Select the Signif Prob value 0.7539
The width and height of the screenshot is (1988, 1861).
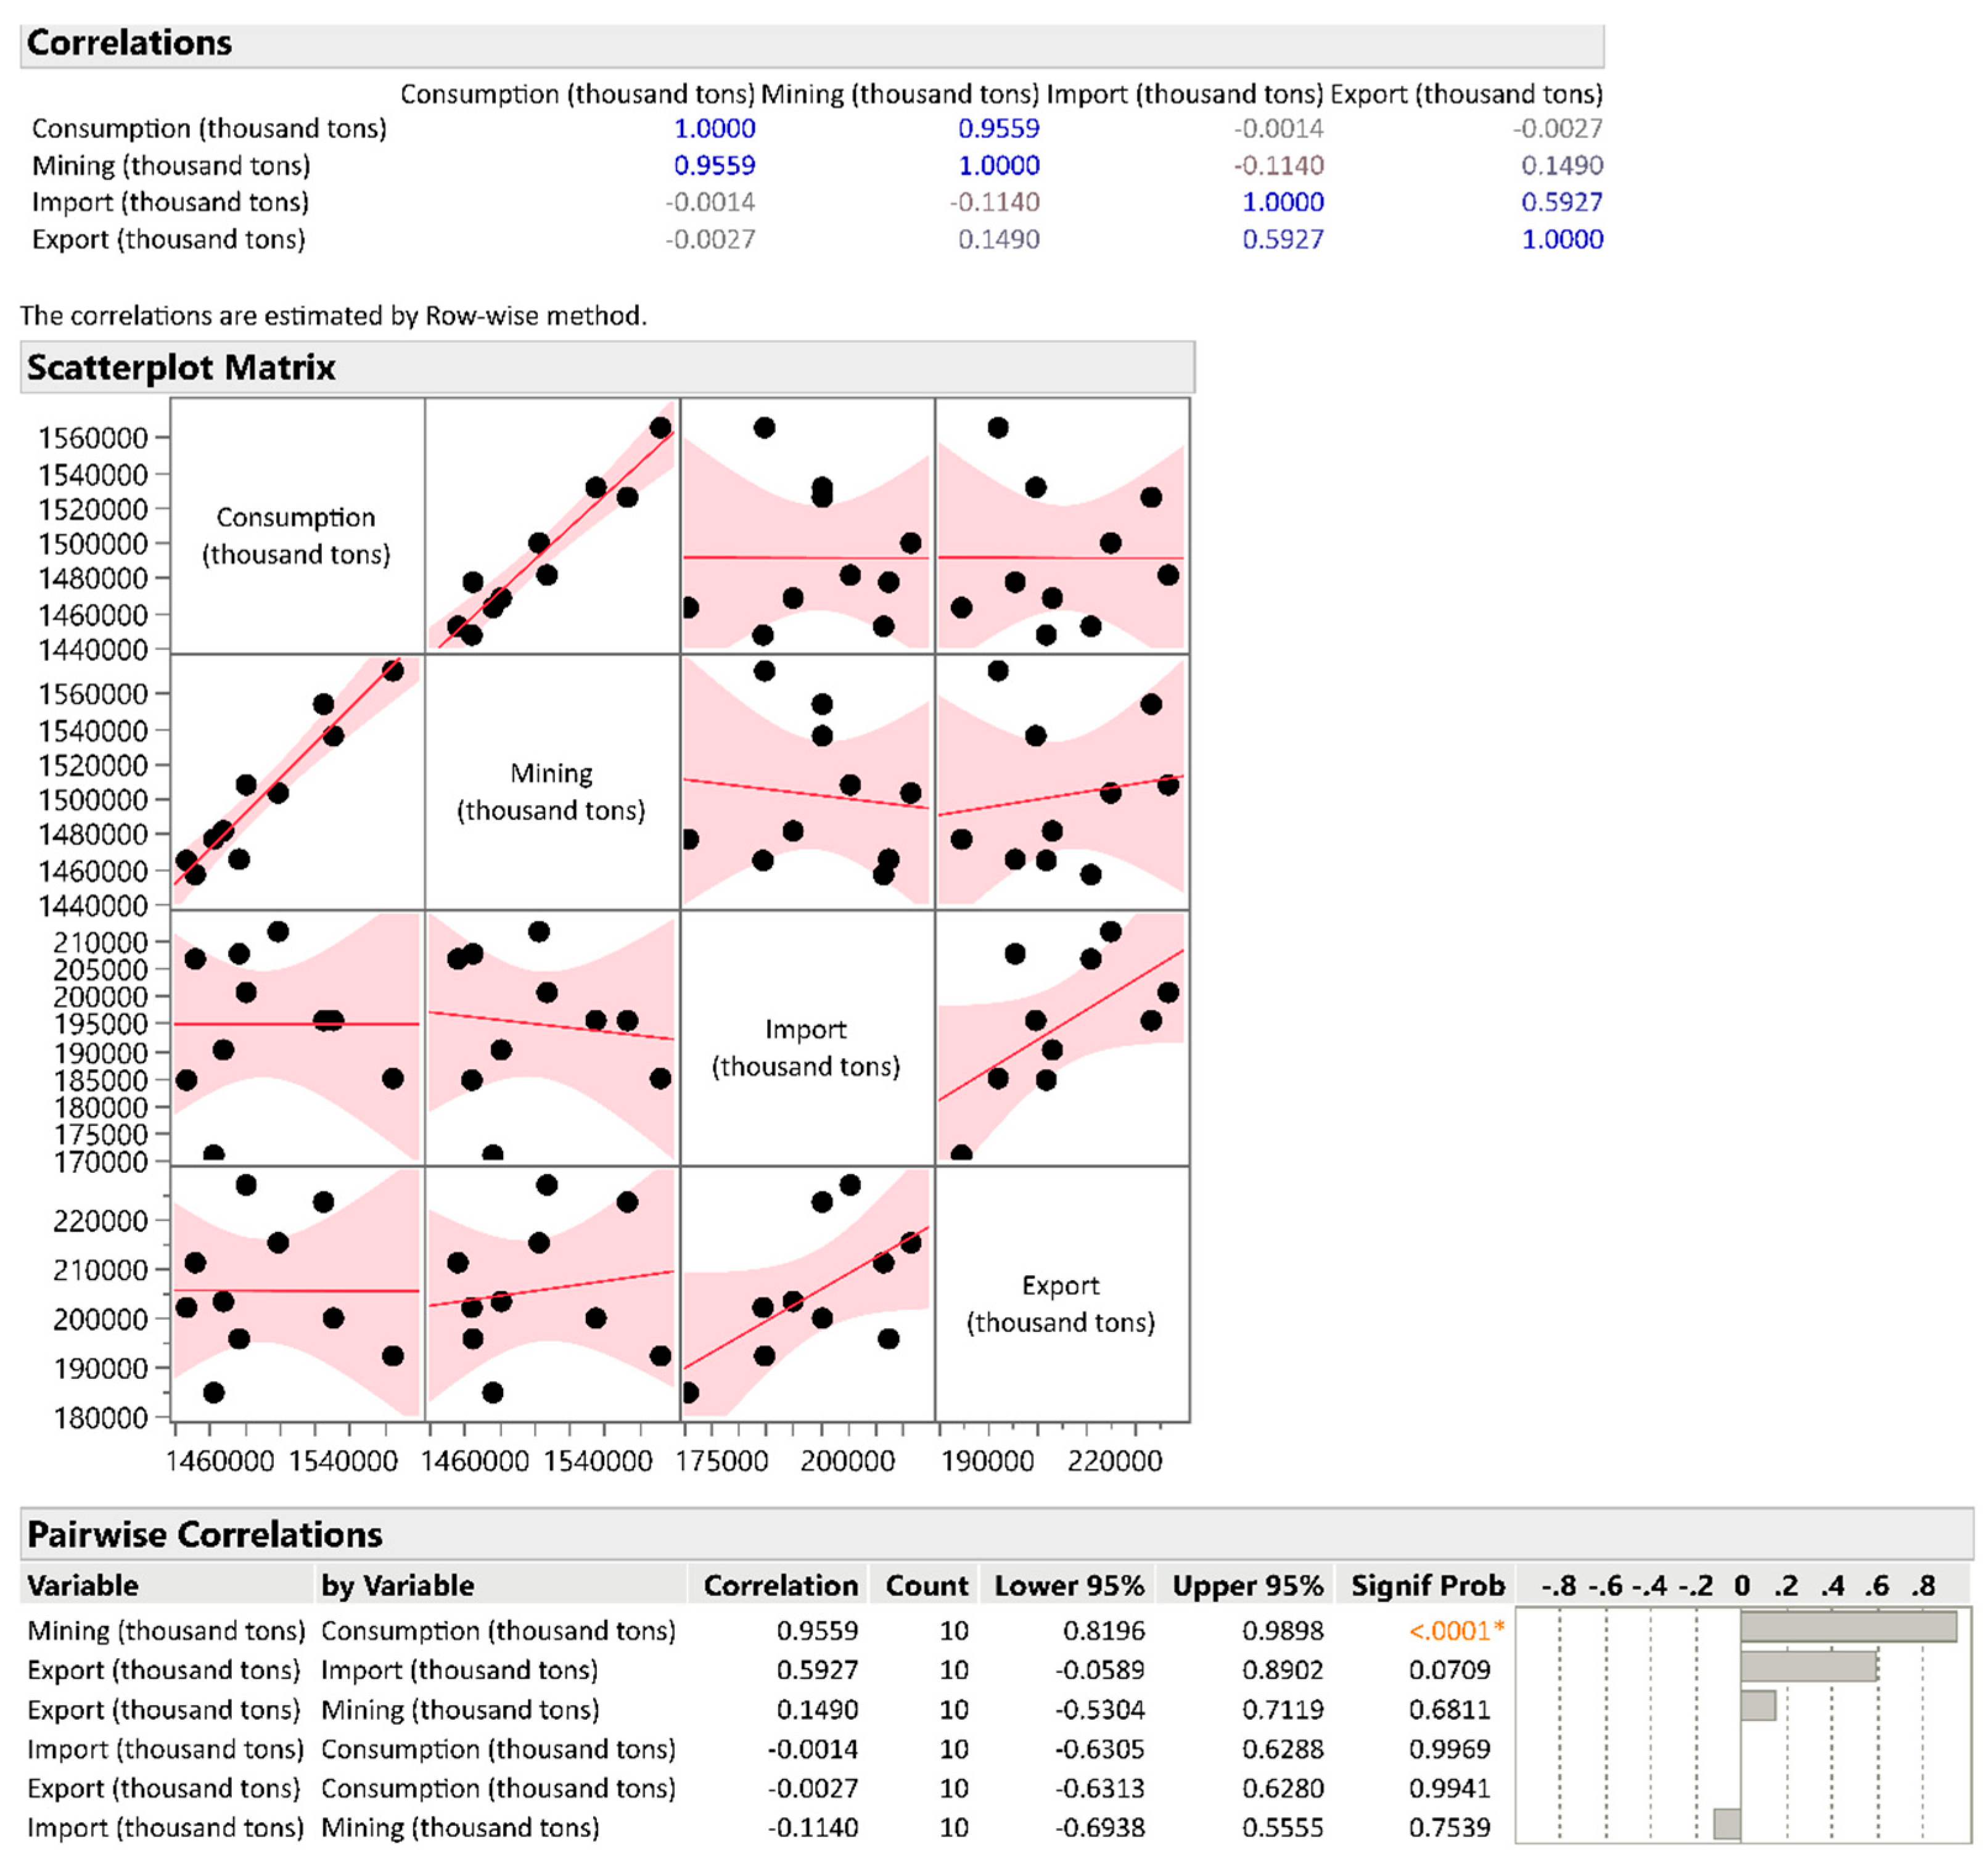click(x=1449, y=1828)
